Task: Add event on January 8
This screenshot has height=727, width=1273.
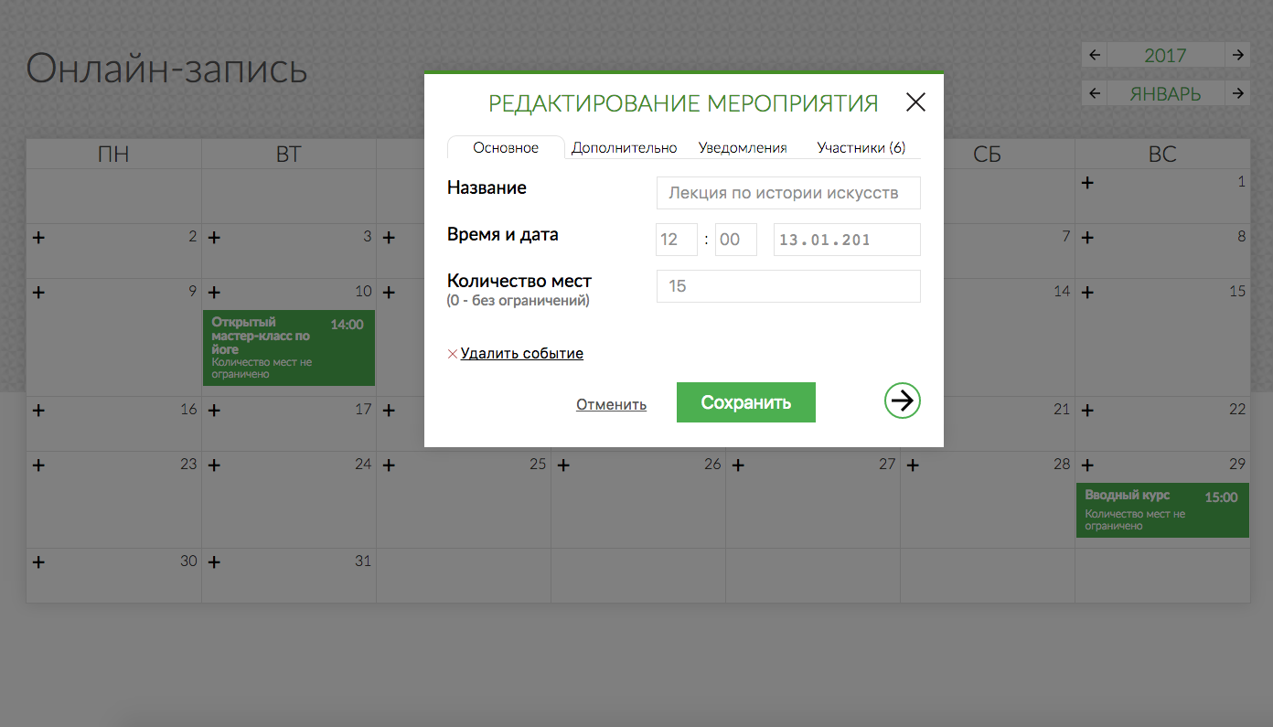Action: [x=1087, y=238]
